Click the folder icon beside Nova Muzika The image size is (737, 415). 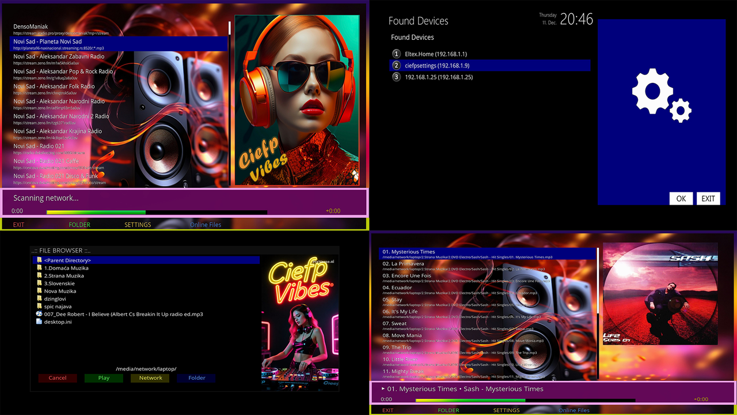(x=40, y=291)
